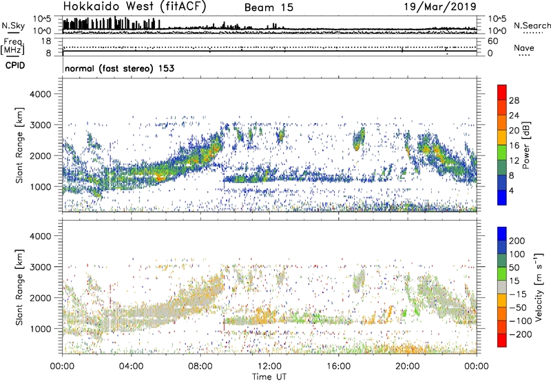Pick the bright blue top Velocity color segment
The image size is (551, 381).
pos(502,234)
